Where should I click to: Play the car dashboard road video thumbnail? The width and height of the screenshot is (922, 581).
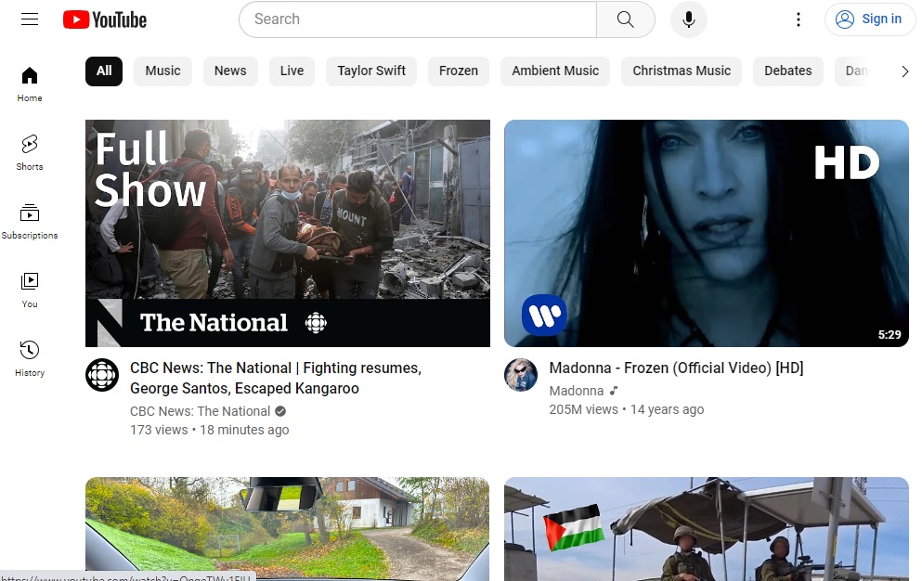click(288, 529)
